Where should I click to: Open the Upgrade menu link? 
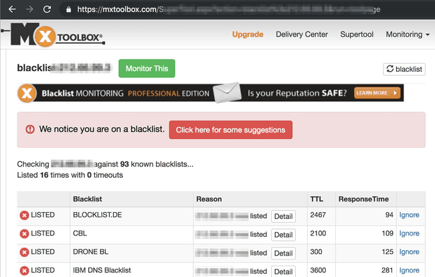(248, 34)
